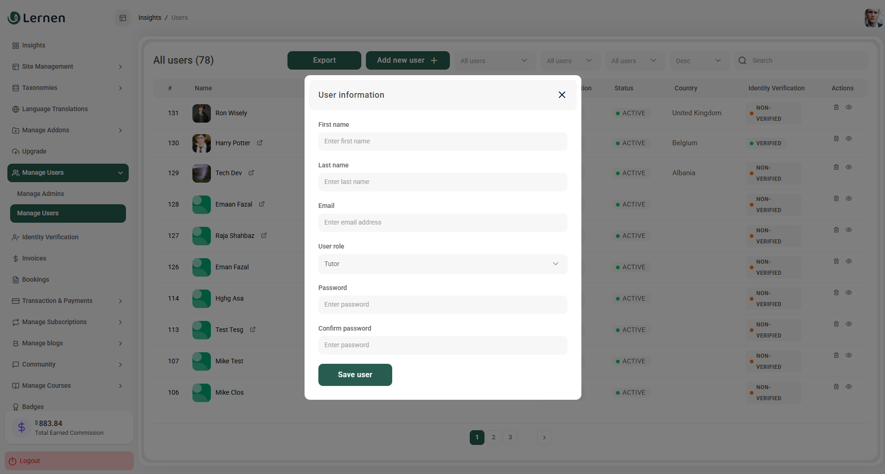
Task: Expand the Site Management menu
Action: coord(67,67)
